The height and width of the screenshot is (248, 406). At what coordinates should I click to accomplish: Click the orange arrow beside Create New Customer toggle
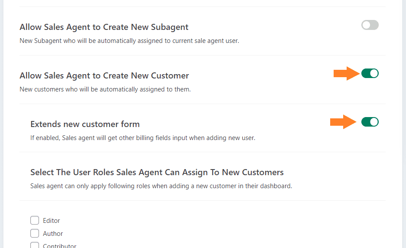tap(347, 74)
